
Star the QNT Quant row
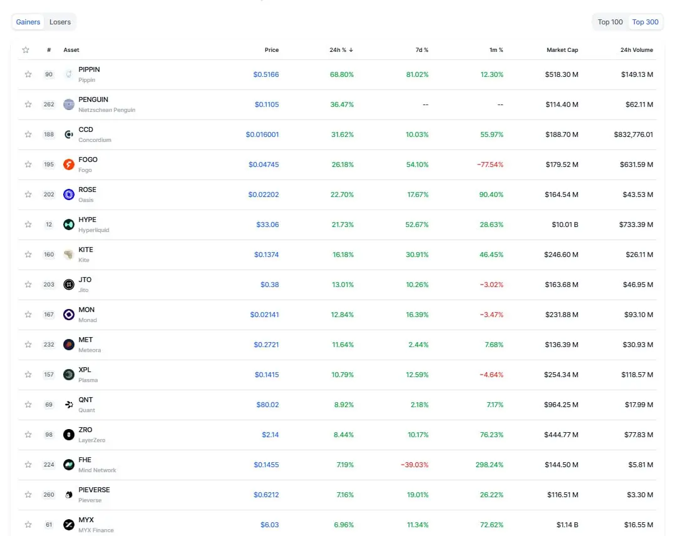click(x=28, y=405)
